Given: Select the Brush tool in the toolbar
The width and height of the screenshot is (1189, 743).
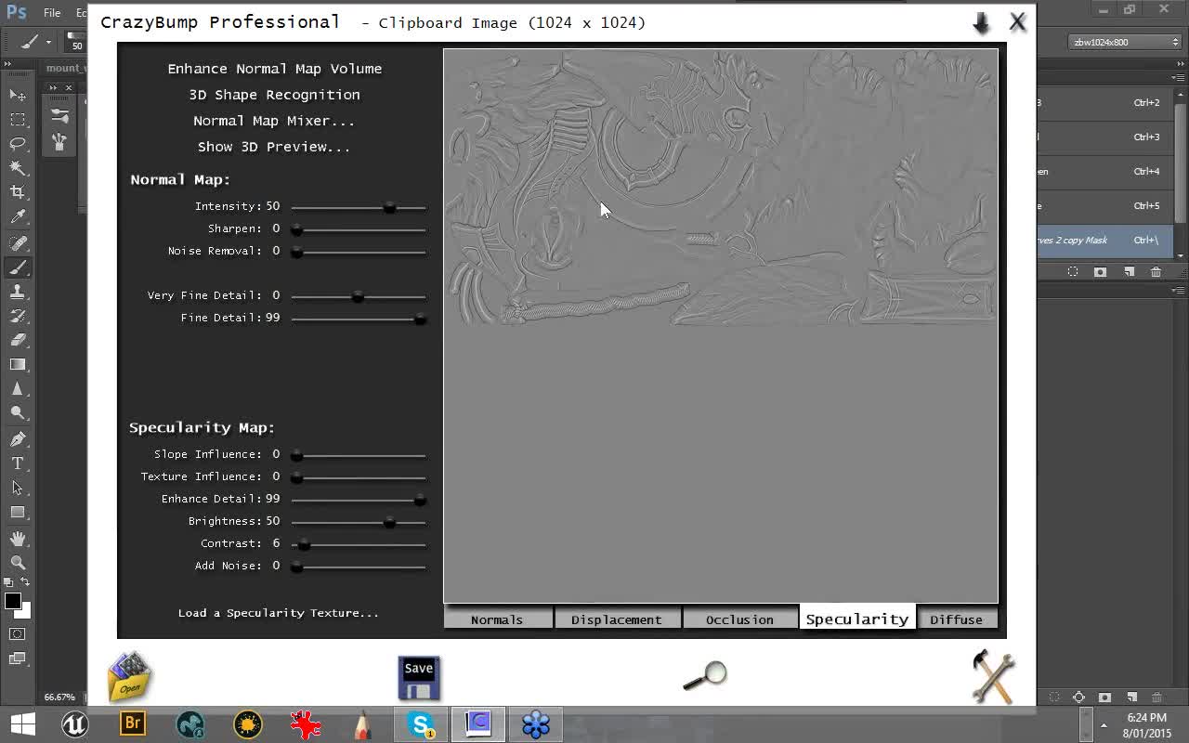Looking at the screenshot, I should [x=18, y=267].
